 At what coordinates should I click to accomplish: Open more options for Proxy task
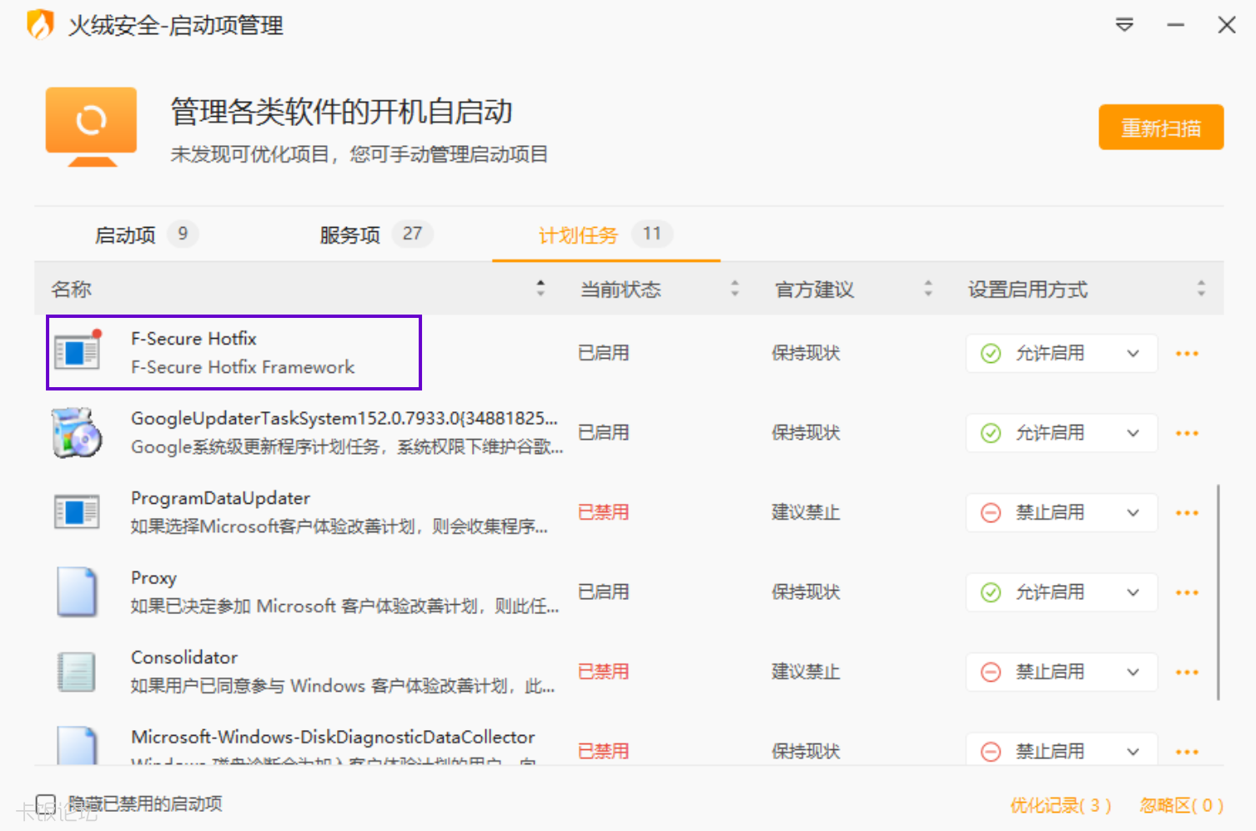(x=1187, y=592)
